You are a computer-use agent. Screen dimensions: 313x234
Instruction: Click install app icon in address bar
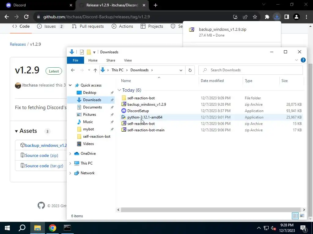click(x=235, y=17)
